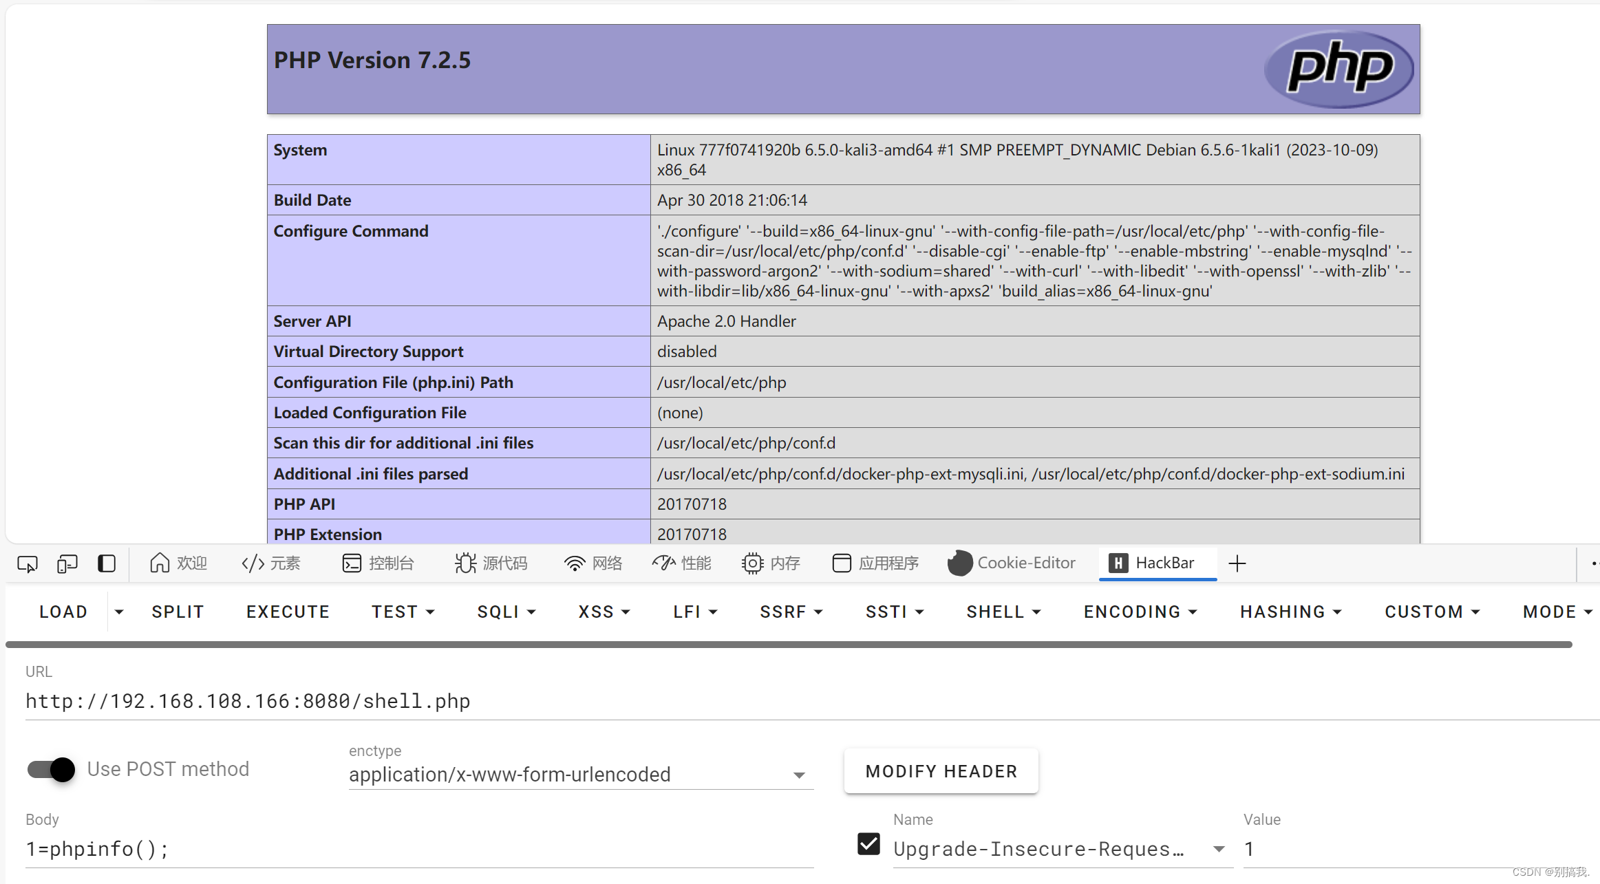
Task: Open the ENCODING dropdown menu
Action: coord(1140,612)
